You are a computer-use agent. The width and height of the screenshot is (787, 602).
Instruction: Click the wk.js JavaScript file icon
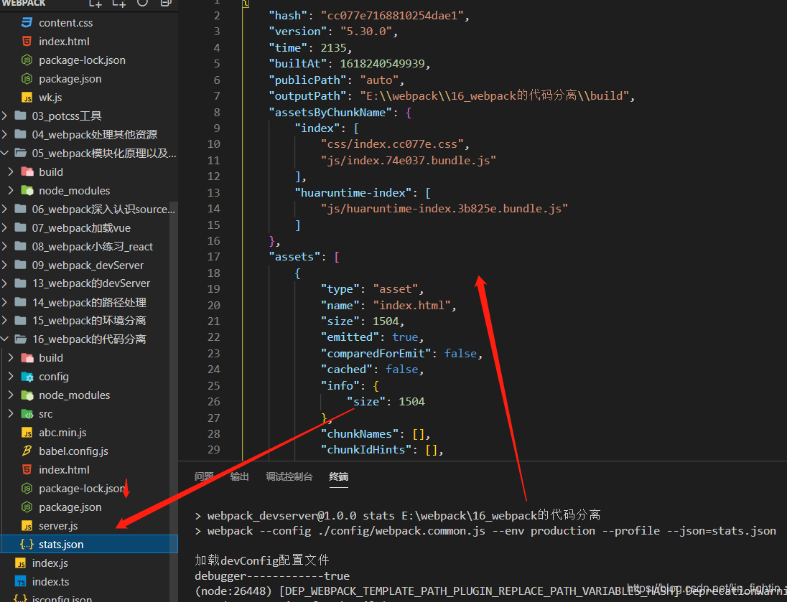[x=27, y=98]
